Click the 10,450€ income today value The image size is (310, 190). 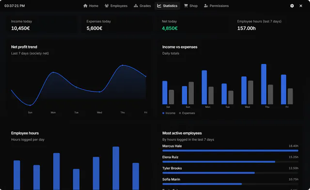click(x=20, y=28)
